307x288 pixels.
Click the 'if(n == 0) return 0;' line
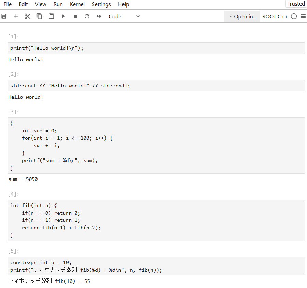[51, 213]
